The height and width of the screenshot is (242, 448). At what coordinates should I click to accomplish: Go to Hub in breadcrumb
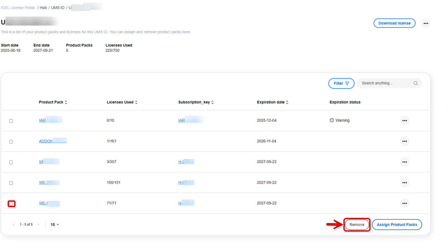point(43,8)
